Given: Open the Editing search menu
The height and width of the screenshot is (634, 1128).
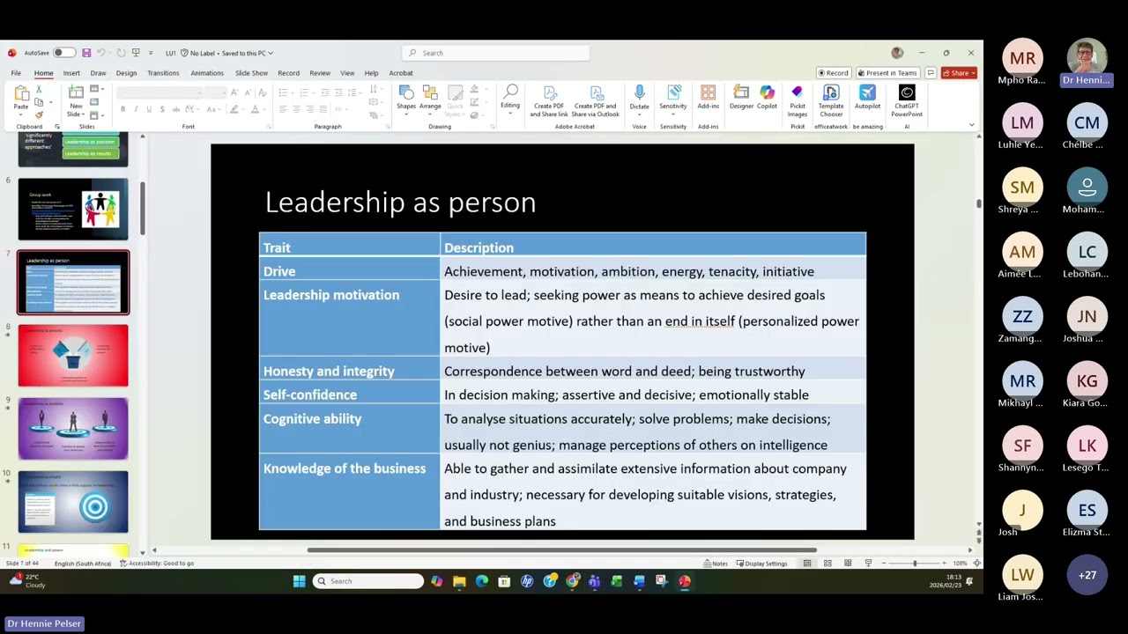Looking at the screenshot, I should point(510,101).
